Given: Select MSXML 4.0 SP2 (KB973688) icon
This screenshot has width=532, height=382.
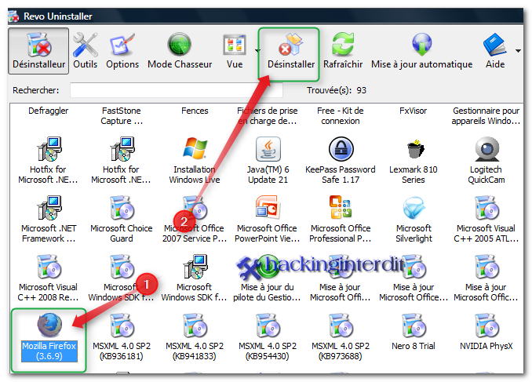Looking at the screenshot, I should (x=341, y=326).
